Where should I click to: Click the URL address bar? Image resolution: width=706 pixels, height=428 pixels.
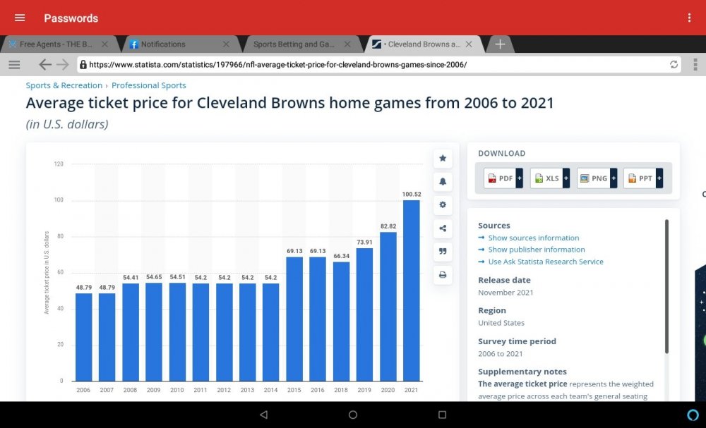pyautogui.click(x=378, y=65)
